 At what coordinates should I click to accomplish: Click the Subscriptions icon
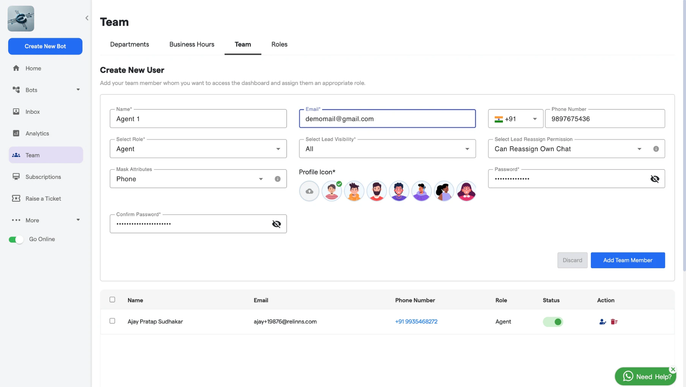tap(16, 177)
